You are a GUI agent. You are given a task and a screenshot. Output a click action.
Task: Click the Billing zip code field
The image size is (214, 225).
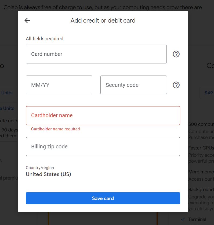(x=103, y=147)
